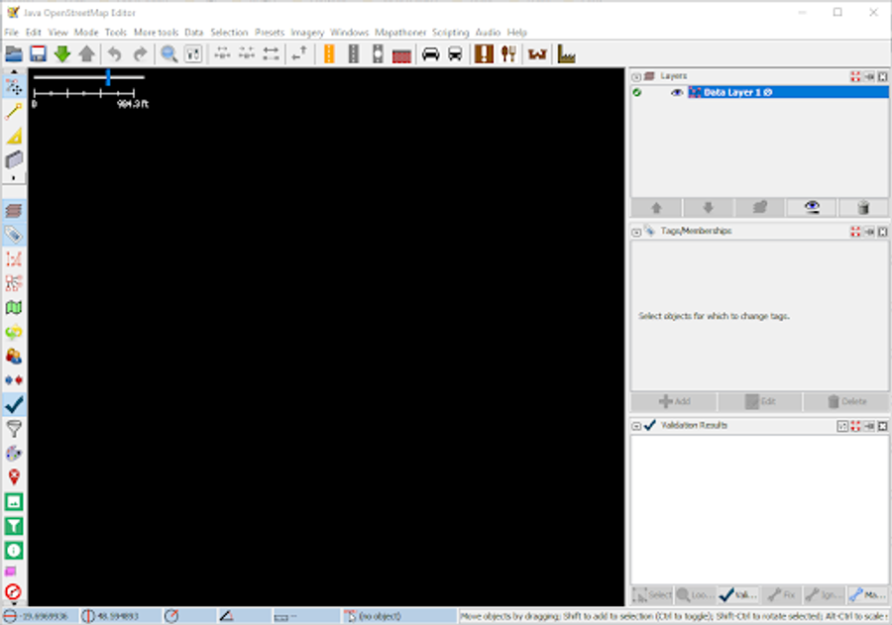The width and height of the screenshot is (892, 625).
Task: Undo the last action
Action: [x=115, y=54]
